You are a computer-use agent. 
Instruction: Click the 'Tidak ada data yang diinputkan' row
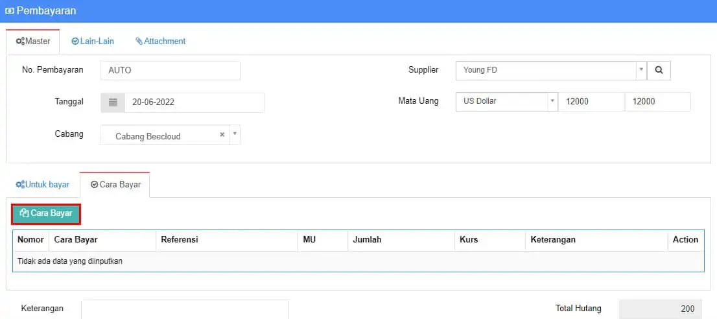(x=358, y=261)
